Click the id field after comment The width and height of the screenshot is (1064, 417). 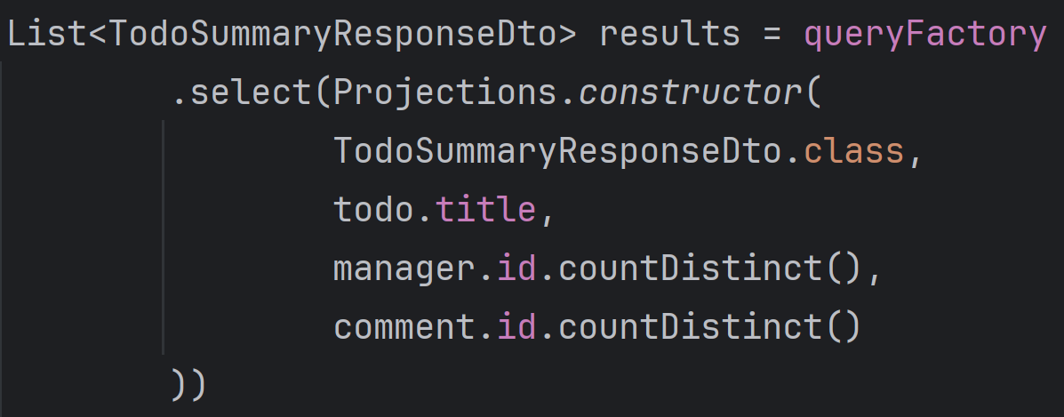516,326
